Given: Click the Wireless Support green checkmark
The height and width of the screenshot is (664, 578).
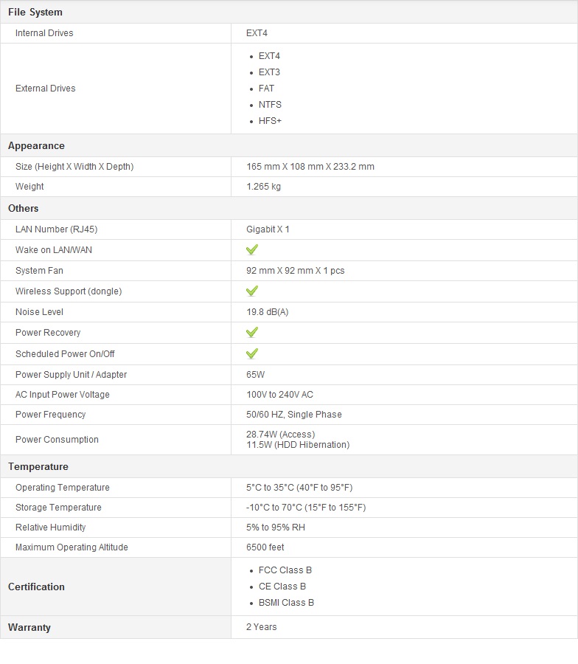Looking at the screenshot, I should tap(252, 291).
